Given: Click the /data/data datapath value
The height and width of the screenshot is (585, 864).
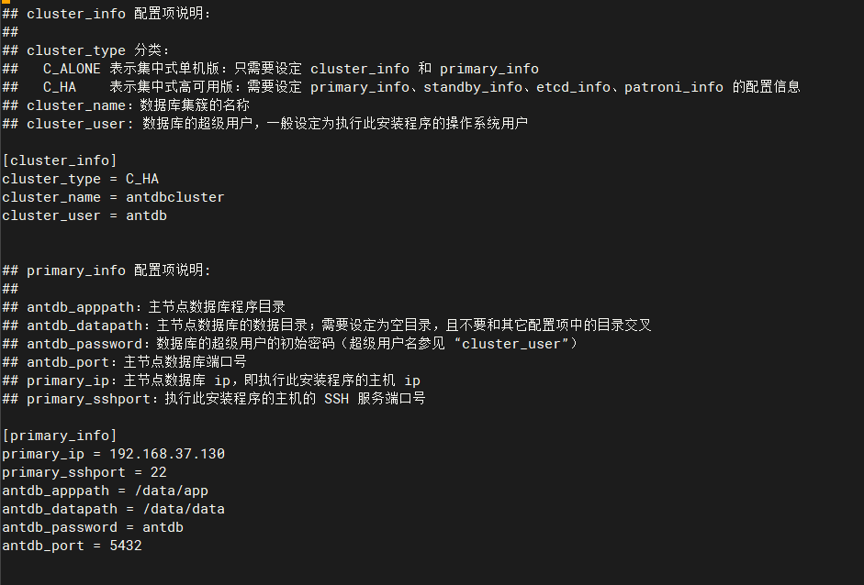Looking at the screenshot, I should [184, 509].
